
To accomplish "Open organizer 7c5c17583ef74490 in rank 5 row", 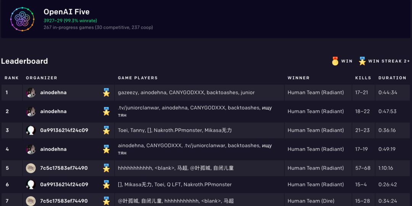I will click(64, 168).
